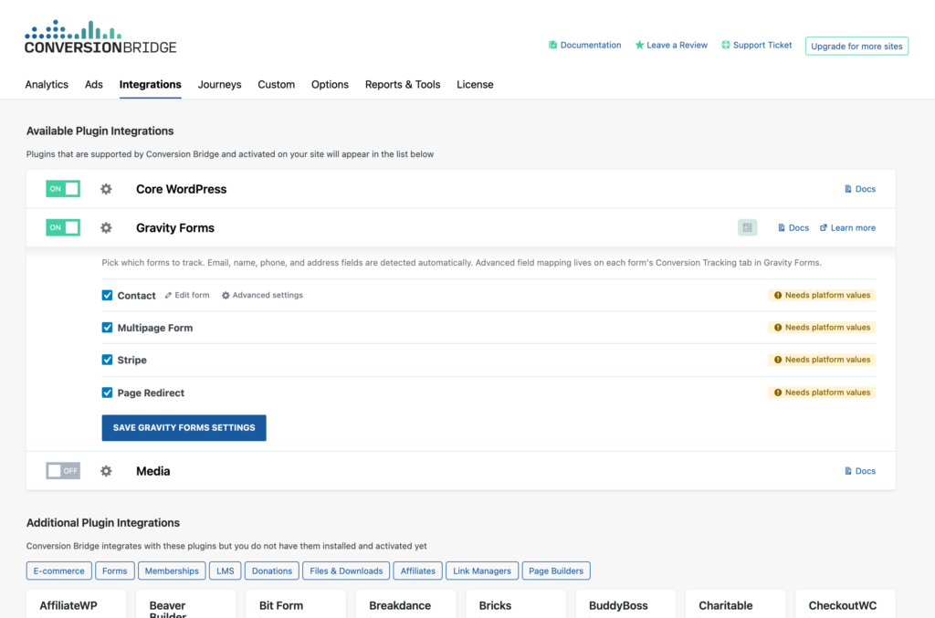This screenshot has width=935, height=618.
Task: Filter plugins by Affiliates
Action: 418,571
